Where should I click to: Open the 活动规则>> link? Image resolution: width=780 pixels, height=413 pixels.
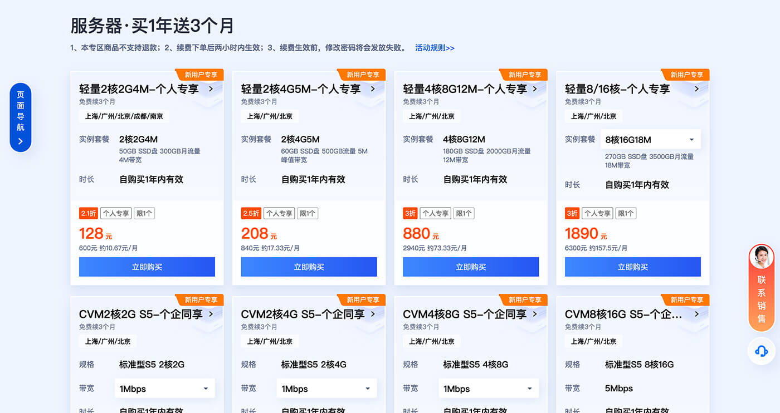click(x=435, y=48)
